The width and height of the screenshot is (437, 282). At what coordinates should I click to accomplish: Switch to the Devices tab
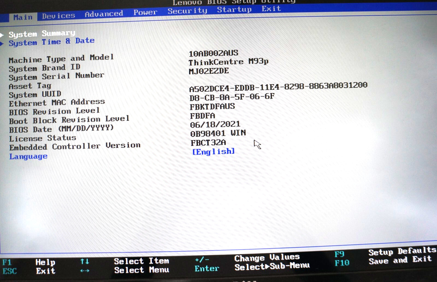(x=58, y=16)
